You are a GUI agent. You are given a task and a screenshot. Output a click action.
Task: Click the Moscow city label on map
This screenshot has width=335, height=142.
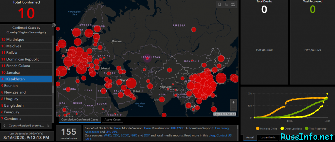click(x=117, y=41)
